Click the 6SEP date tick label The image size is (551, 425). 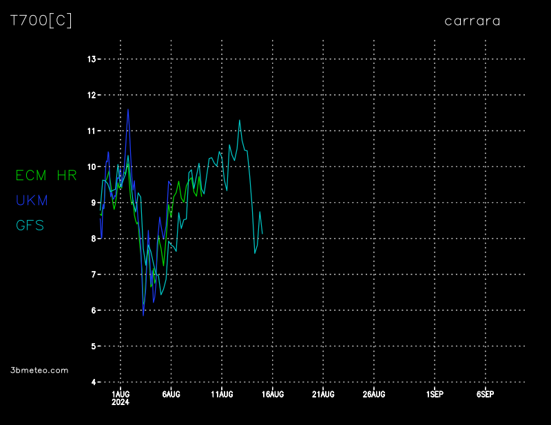(485, 394)
